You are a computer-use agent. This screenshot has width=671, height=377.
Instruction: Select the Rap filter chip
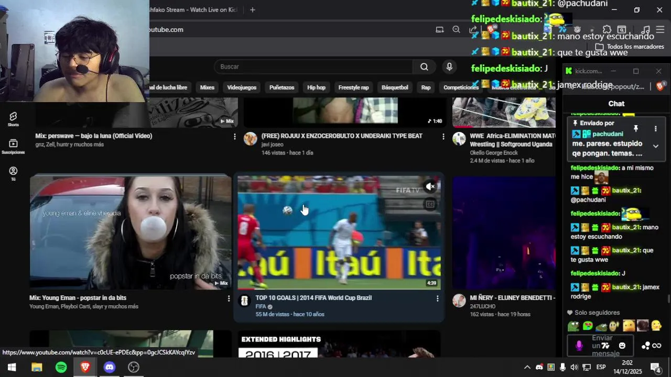[426, 87]
